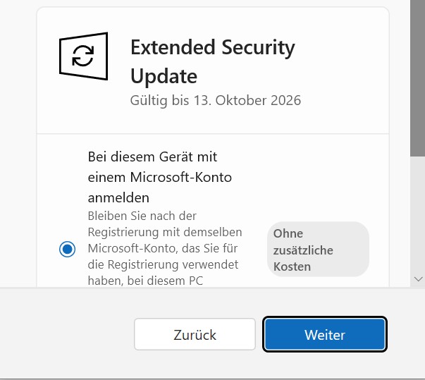
Task: Click the Weiter button
Action: 325,335
